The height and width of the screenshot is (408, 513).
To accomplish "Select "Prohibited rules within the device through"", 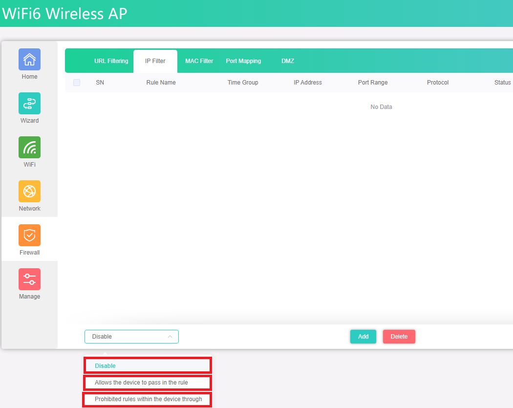I will point(148,399).
